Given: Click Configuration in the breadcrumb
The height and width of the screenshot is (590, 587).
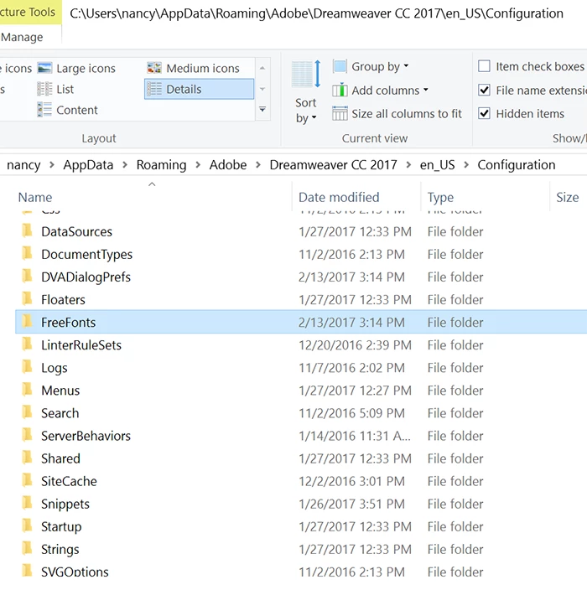Looking at the screenshot, I should (x=517, y=165).
